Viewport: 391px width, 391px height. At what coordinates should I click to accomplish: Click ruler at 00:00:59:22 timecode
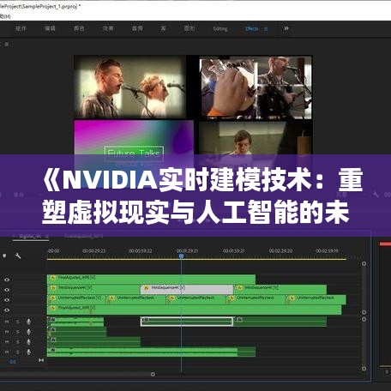[141, 251]
